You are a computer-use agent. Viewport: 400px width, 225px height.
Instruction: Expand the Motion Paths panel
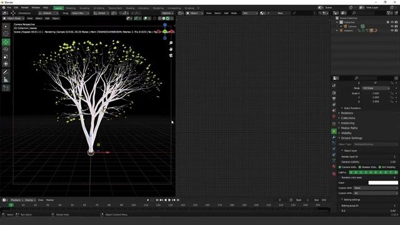click(x=349, y=128)
